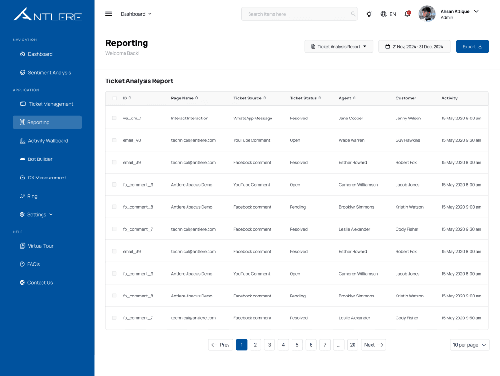500x376 pixels.
Task: Open notifications bell icon
Action: tap(407, 14)
